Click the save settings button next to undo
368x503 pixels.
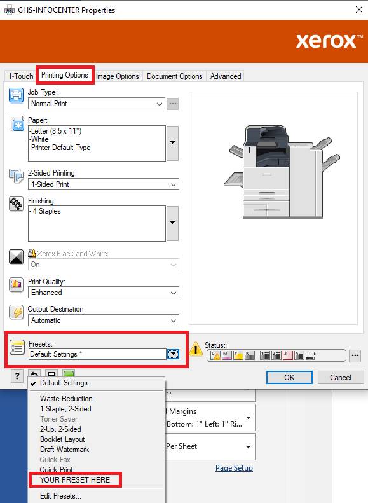[51, 374]
